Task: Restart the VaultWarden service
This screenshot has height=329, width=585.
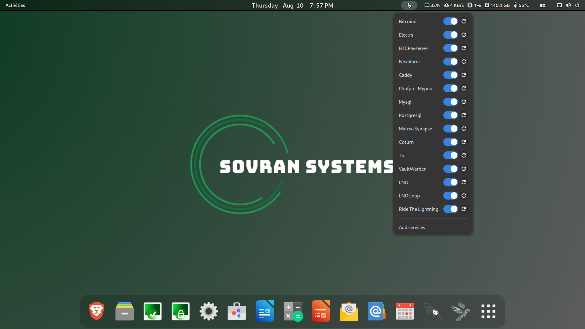Action: (x=464, y=169)
